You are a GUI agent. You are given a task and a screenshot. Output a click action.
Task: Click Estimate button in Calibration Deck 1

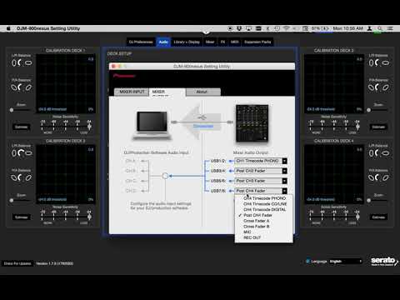click(21, 127)
